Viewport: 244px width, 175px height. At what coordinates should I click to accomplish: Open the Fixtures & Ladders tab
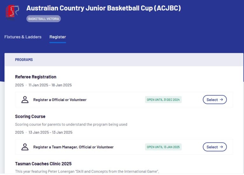23,37
